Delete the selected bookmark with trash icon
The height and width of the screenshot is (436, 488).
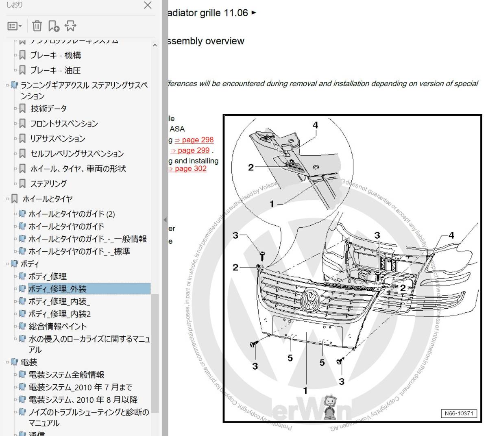coord(37,26)
